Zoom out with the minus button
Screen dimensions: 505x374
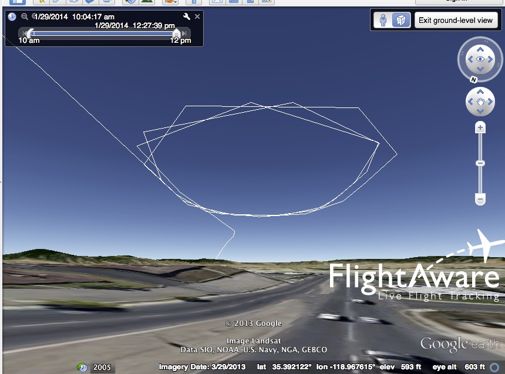(480, 199)
